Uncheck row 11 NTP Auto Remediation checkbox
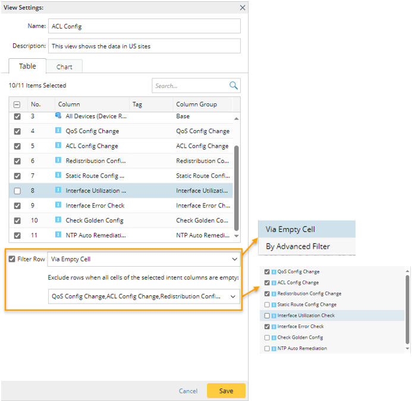Screen dimensions: 412x401 pyautogui.click(x=17, y=236)
